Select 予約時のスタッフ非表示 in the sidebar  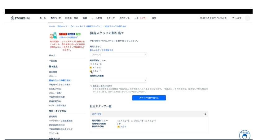click(60, 85)
